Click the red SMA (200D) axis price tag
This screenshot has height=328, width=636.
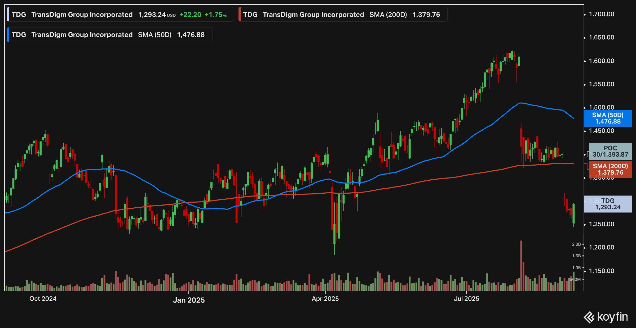coord(610,169)
